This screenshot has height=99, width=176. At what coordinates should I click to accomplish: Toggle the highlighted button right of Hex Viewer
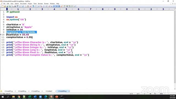[54, 6]
